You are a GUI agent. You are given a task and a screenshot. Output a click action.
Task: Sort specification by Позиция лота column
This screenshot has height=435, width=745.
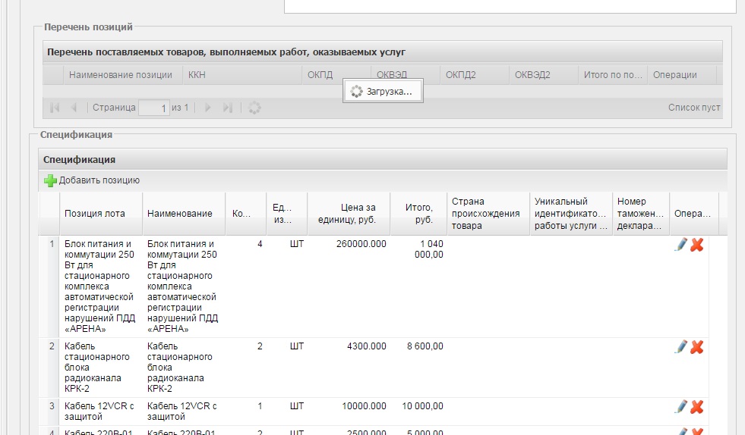coord(101,214)
